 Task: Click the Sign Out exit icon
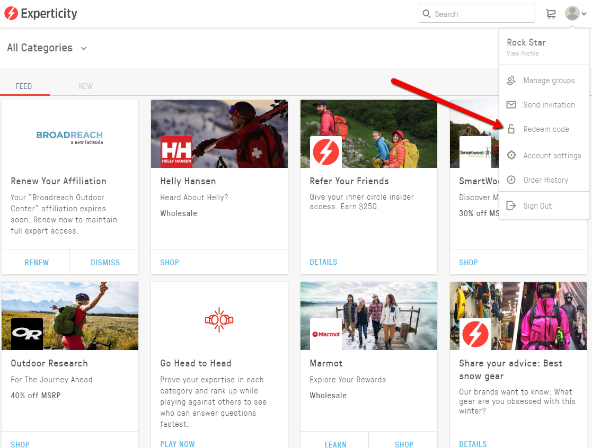511,206
